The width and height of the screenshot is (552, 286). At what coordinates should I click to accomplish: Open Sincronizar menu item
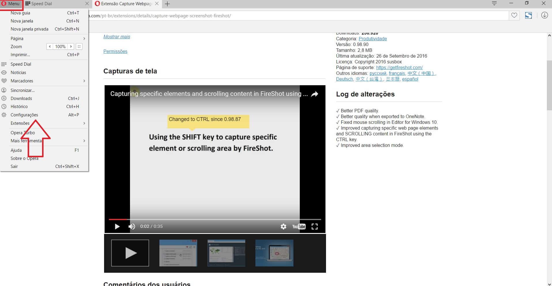click(x=44, y=90)
